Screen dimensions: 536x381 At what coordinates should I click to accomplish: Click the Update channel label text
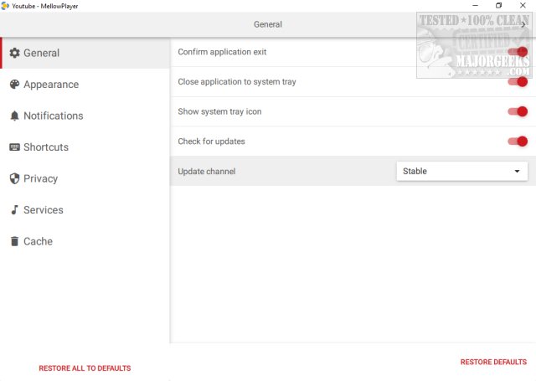click(x=207, y=171)
